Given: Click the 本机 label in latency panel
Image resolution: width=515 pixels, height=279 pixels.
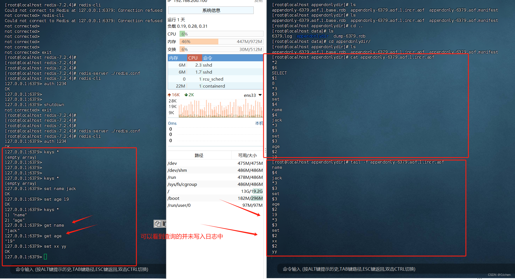Looking at the screenshot, I should coord(259,123).
